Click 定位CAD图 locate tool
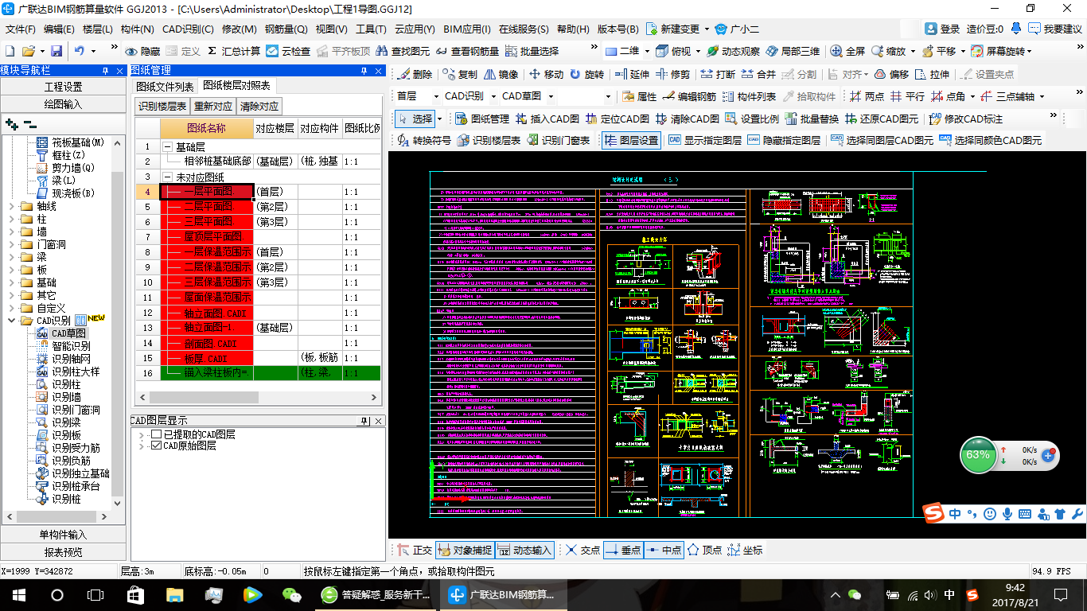 tap(618, 119)
